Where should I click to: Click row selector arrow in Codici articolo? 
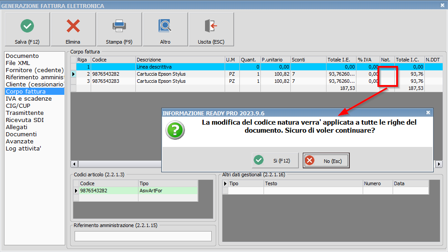point(76,191)
